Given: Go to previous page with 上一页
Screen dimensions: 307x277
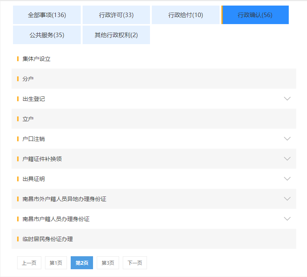Looking at the screenshot, I should point(29,263).
